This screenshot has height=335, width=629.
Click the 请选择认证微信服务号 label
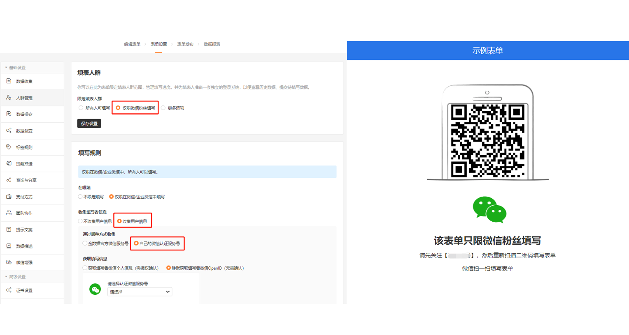pos(128,284)
